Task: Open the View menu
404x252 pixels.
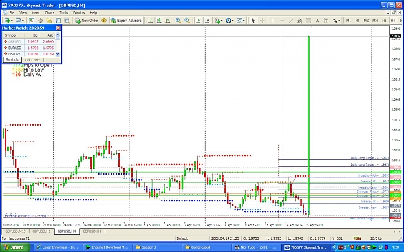Action: pos(23,12)
